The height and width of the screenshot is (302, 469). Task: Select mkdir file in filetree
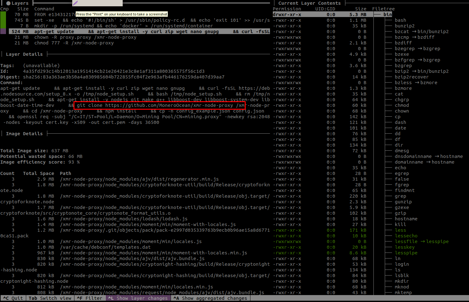coord(402,281)
